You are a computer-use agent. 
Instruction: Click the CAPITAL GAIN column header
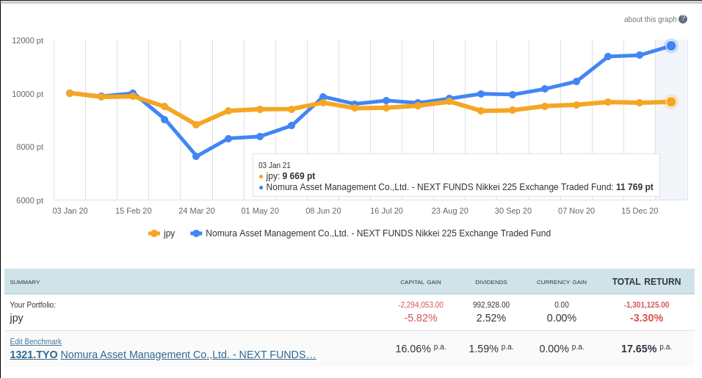[421, 283]
